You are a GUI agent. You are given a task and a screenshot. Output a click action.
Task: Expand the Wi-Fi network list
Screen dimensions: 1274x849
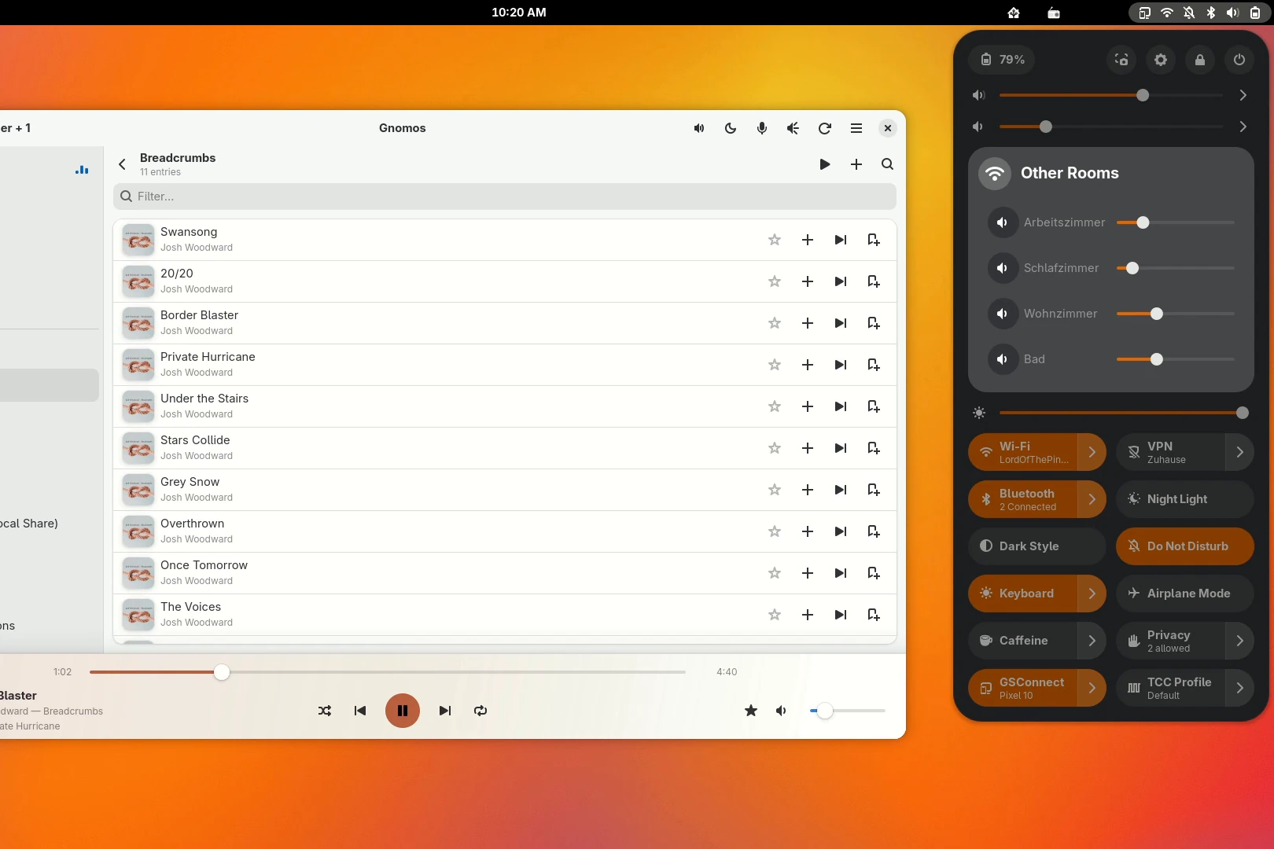click(x=1092, y=452)
